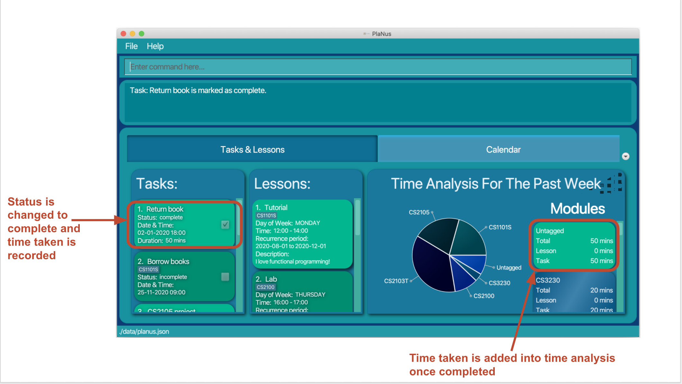Click the Duration: 50 mins text
682x384 pixels.
(x=161, y=241)
